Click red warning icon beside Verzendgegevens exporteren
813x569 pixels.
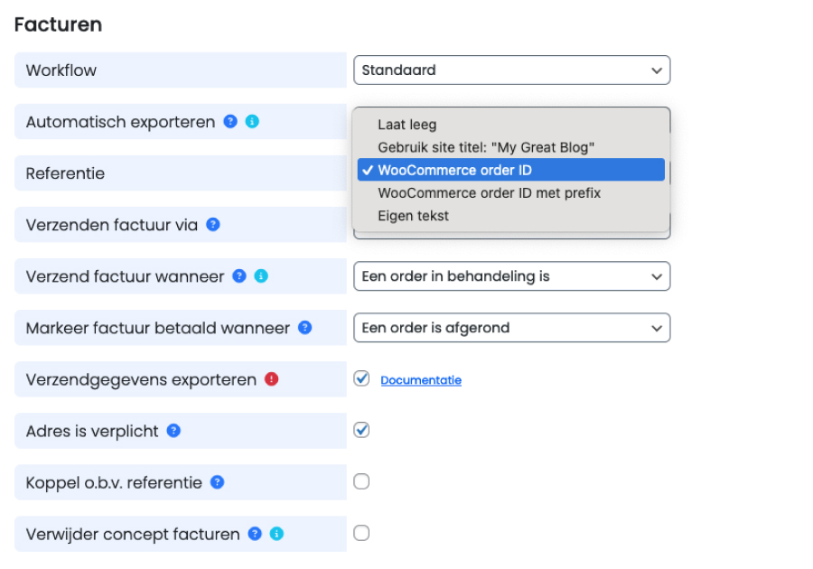(272, 379)
